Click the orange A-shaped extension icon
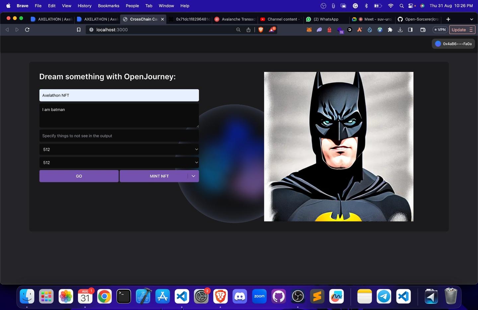This screenshot has width=478, height=310. [359, 30]
